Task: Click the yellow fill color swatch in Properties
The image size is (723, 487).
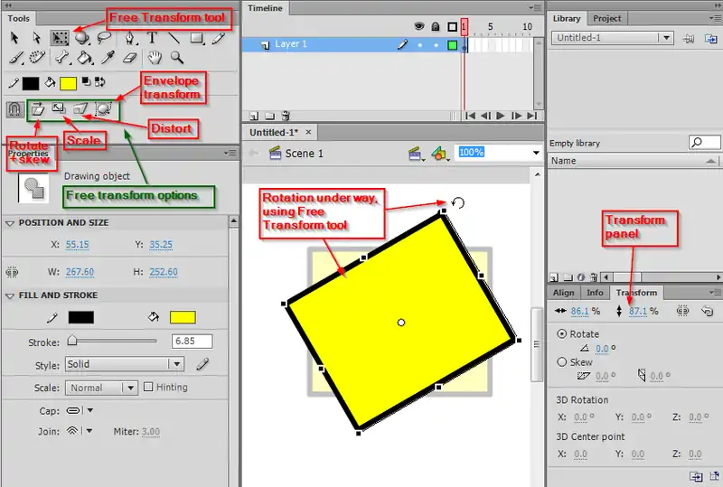Action: pyautogui.click(x=183, y=317)
